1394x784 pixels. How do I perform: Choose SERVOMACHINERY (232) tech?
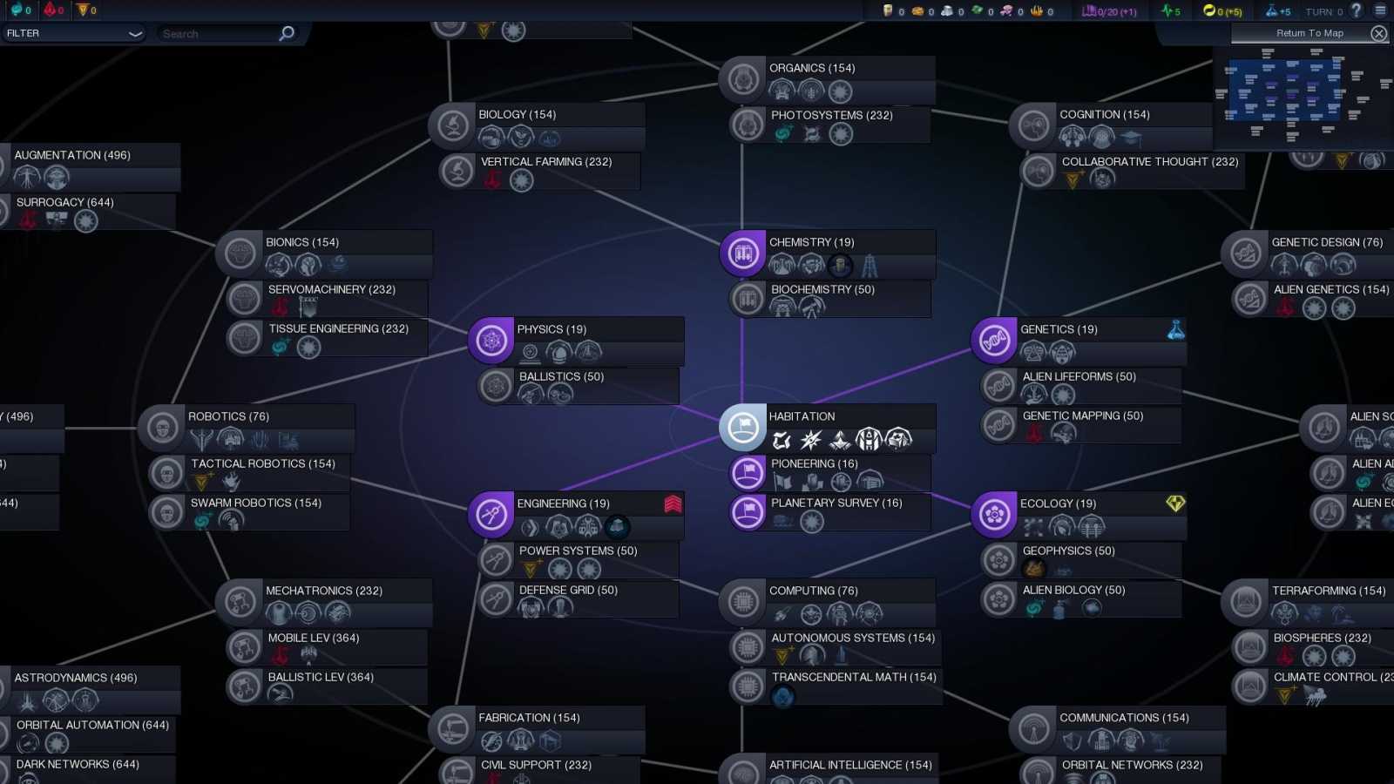(x=328, y=299)
